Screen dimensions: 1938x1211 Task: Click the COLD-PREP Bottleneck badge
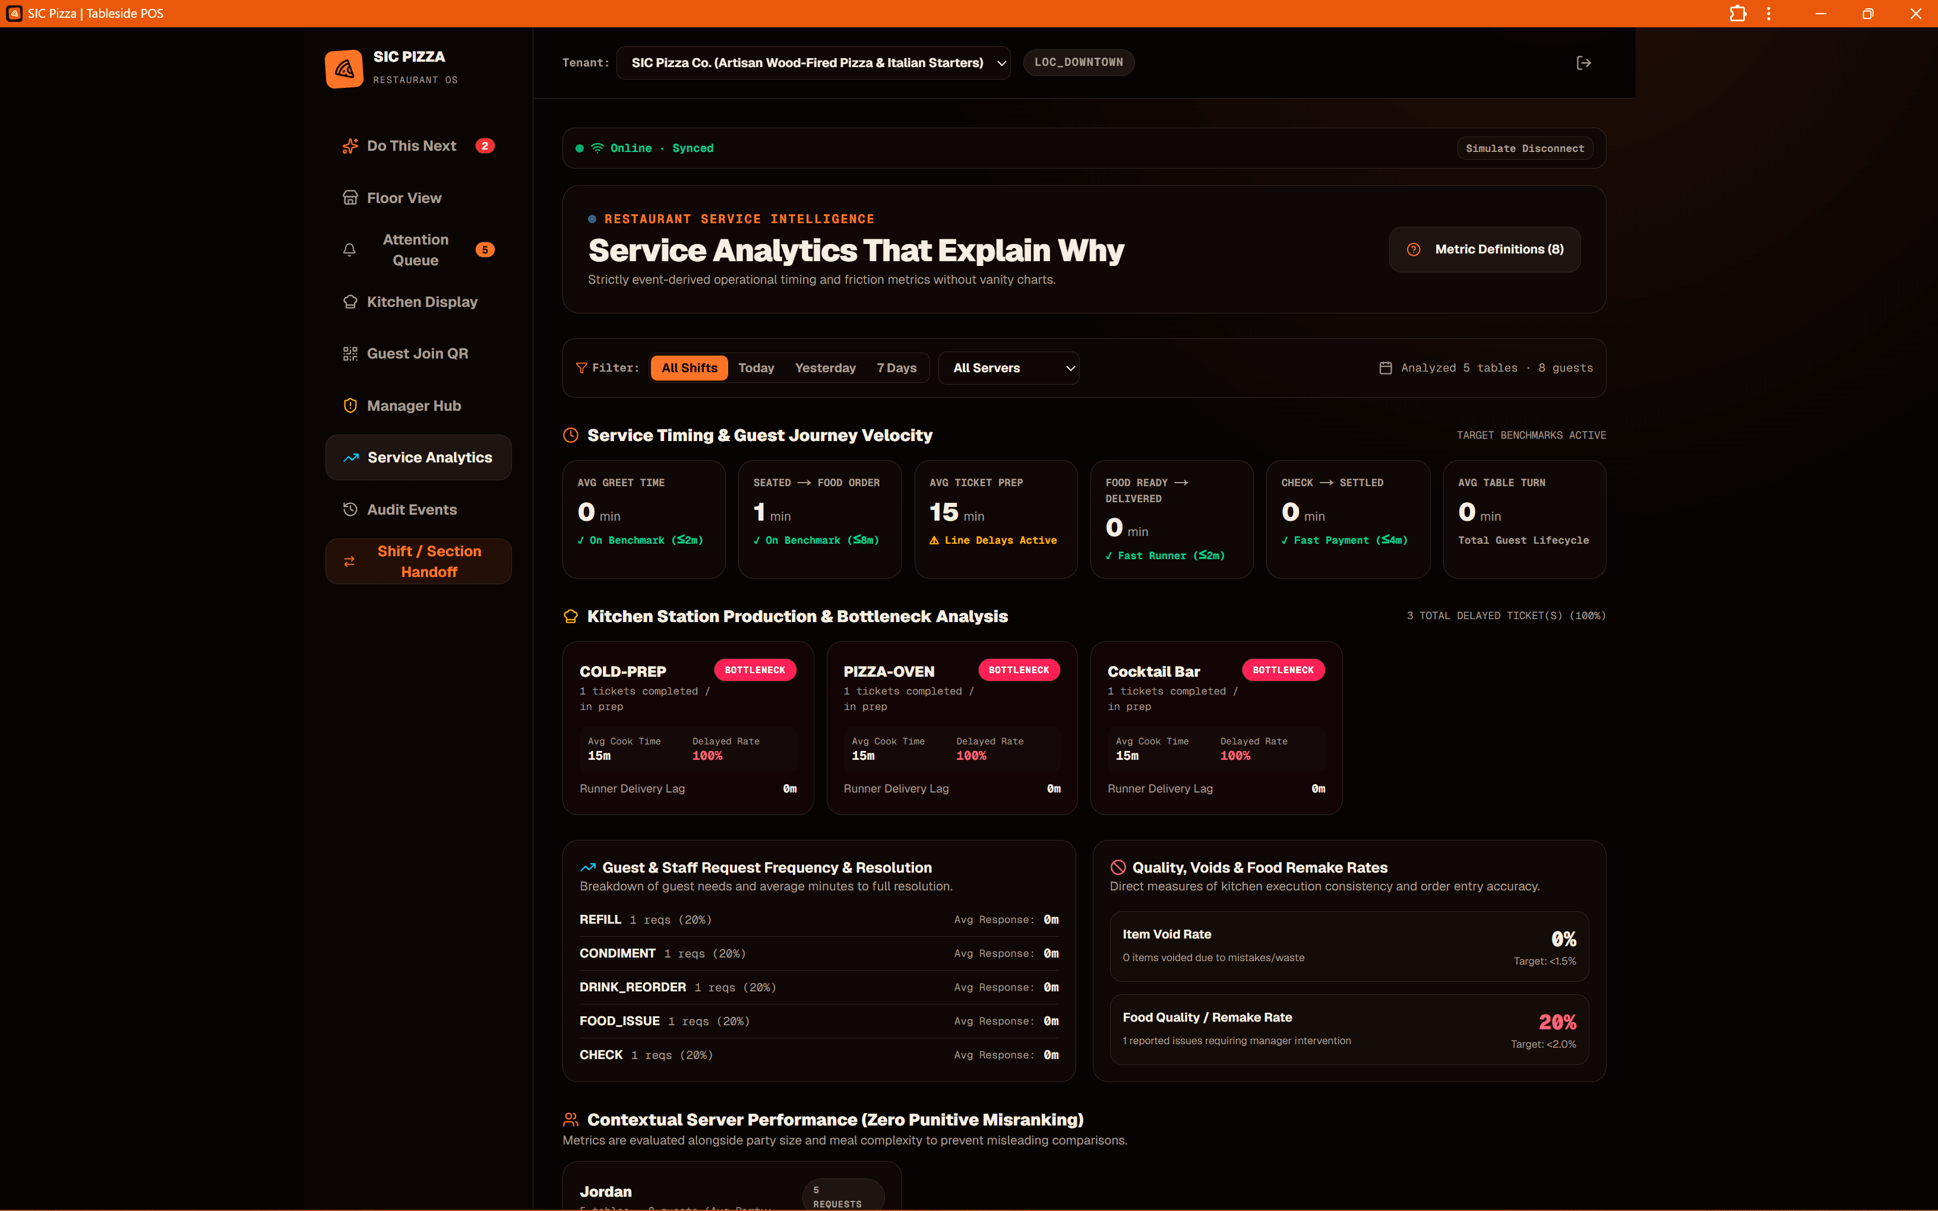point(755,670)
